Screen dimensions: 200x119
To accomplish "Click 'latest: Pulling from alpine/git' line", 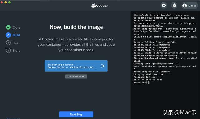I will tap(155, 42).
